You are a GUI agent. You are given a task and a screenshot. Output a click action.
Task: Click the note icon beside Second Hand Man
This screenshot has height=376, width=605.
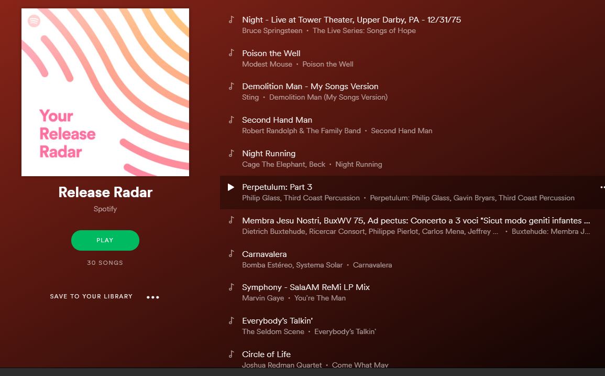[231, 120]
